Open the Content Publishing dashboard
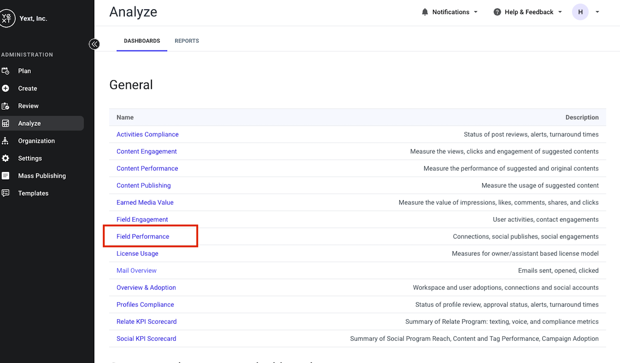 point(144,186)
